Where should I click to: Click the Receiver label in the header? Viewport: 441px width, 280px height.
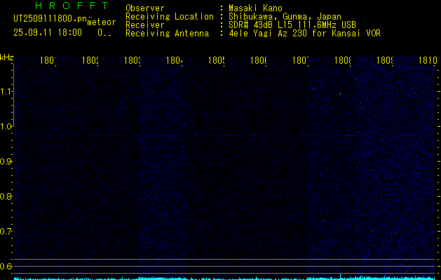pyautogui.click(x=145, y=25)
